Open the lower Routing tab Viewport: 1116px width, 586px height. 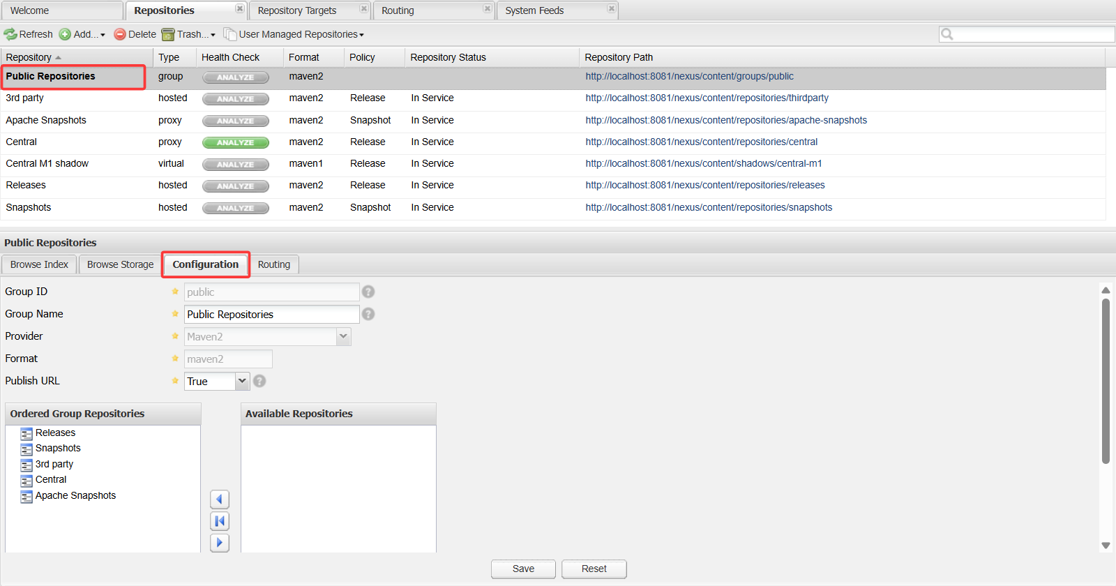tap(274, 264)
